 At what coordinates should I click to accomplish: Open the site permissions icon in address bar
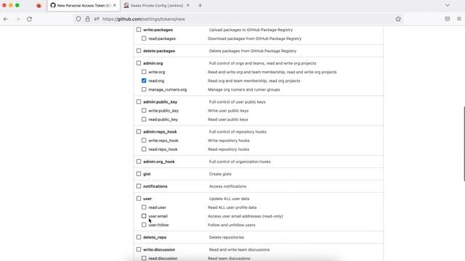click(x=97, y=19)
